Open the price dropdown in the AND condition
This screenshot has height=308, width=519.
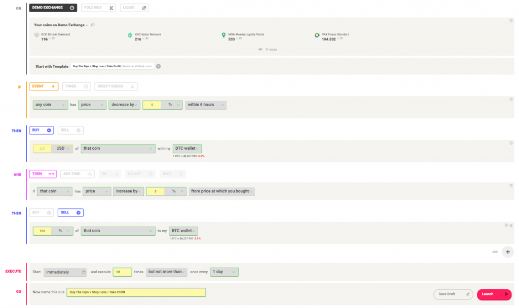97,192
